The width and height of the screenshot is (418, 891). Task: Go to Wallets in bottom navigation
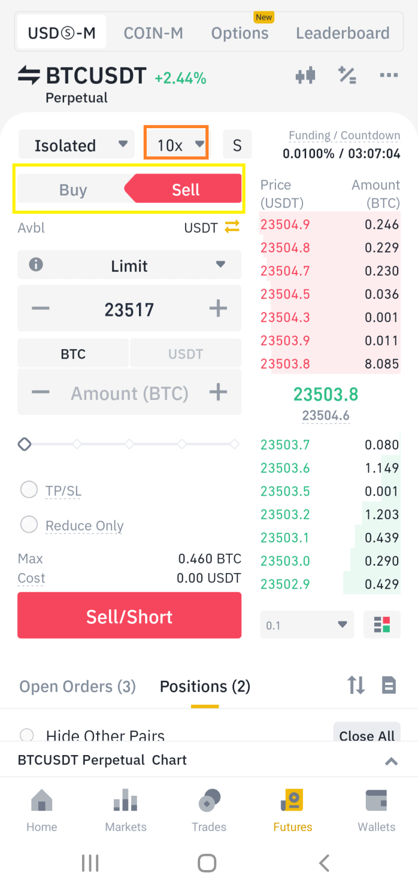[376, 810]
